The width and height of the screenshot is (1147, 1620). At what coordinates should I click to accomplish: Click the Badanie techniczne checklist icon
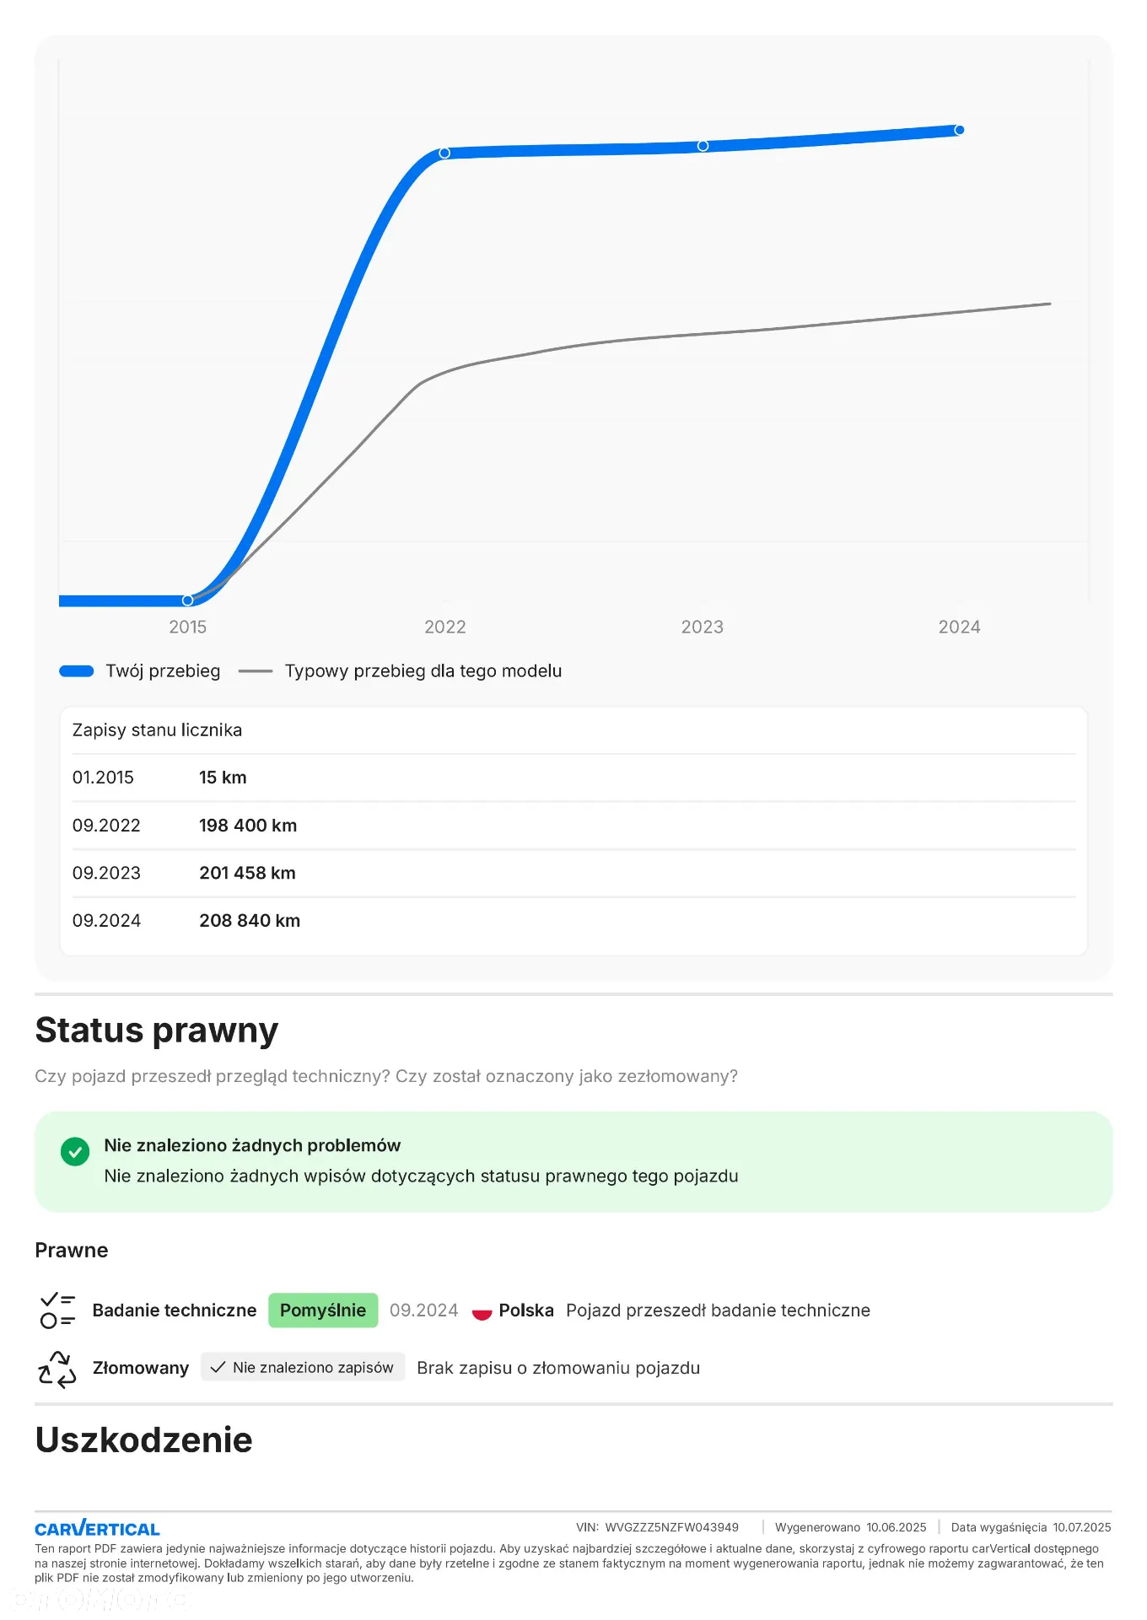[57, 1311]
